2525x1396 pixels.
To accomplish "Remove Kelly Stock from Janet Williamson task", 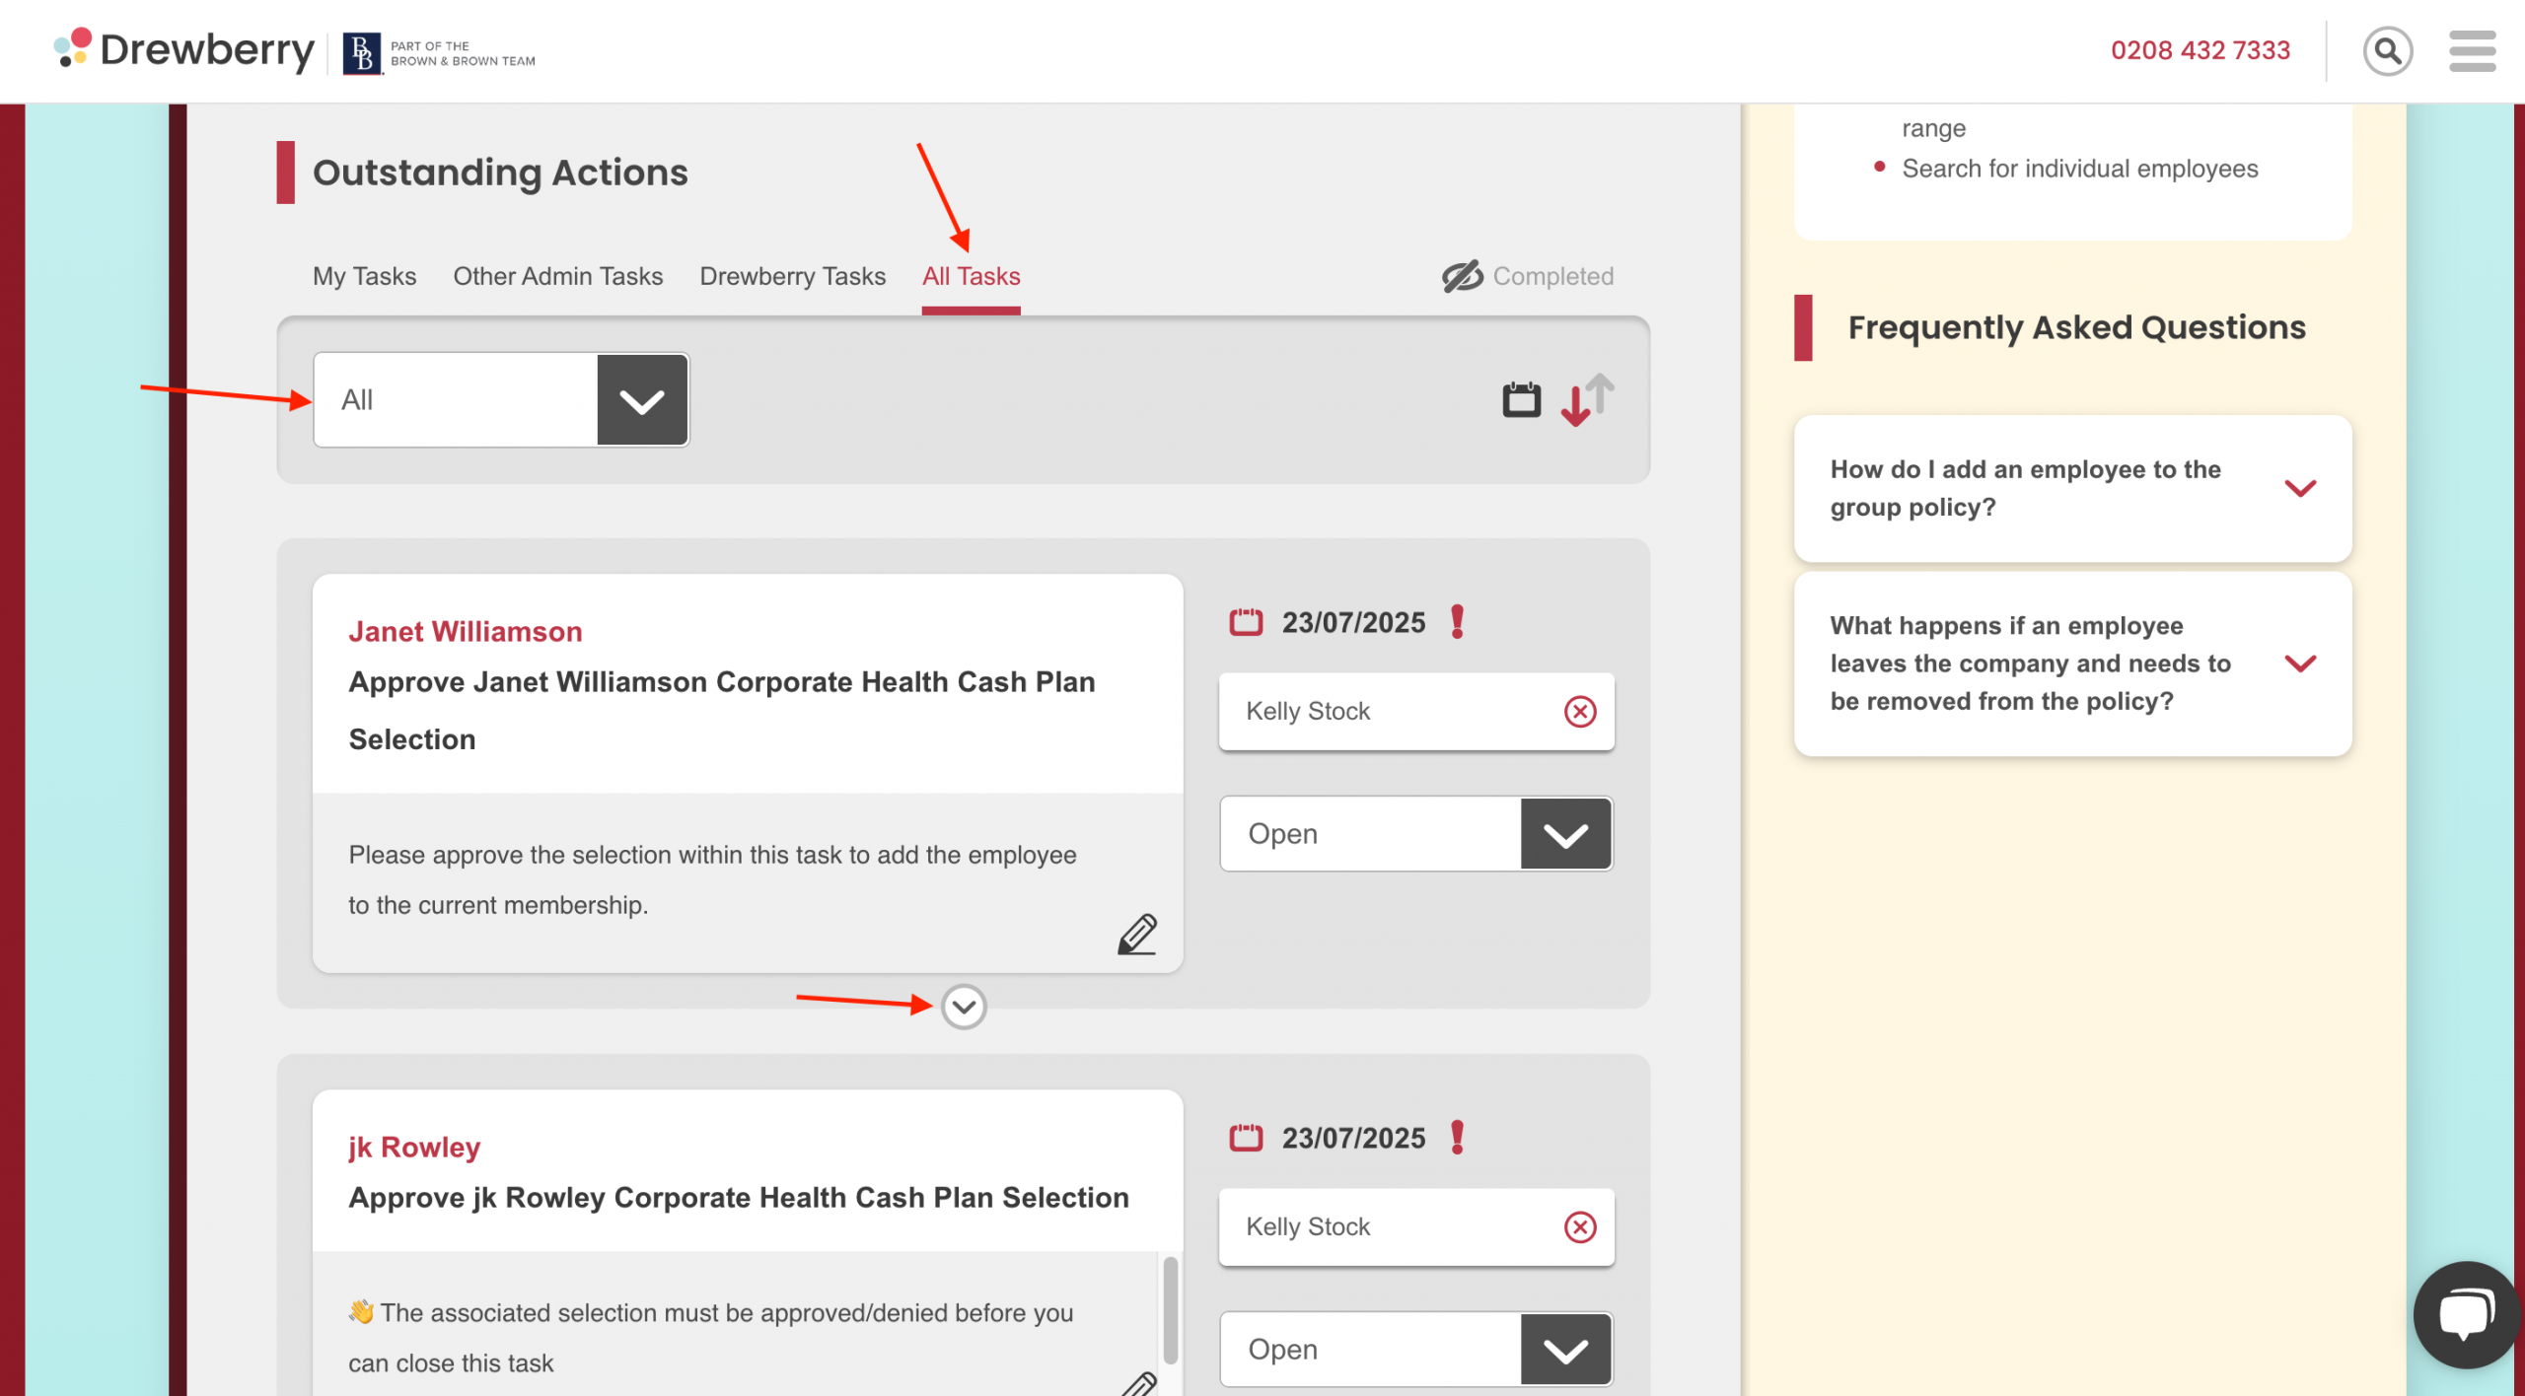I will [1580, 711].
